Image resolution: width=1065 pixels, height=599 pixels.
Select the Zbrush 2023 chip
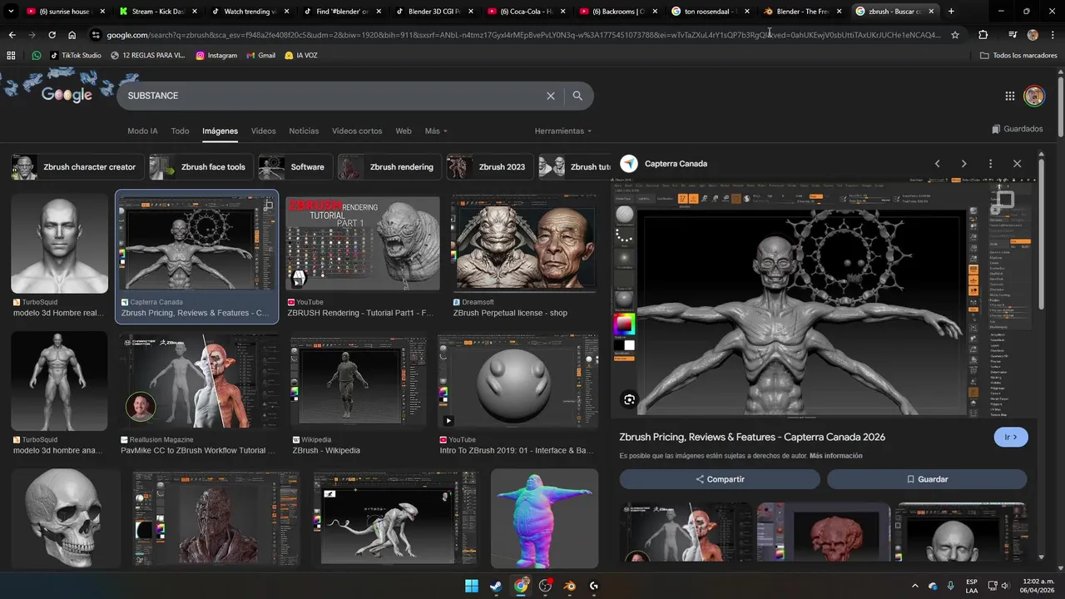(x=490, y=167)
